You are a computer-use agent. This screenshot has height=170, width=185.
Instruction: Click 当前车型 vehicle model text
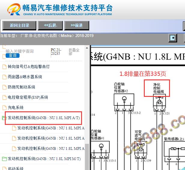point(47,36)
